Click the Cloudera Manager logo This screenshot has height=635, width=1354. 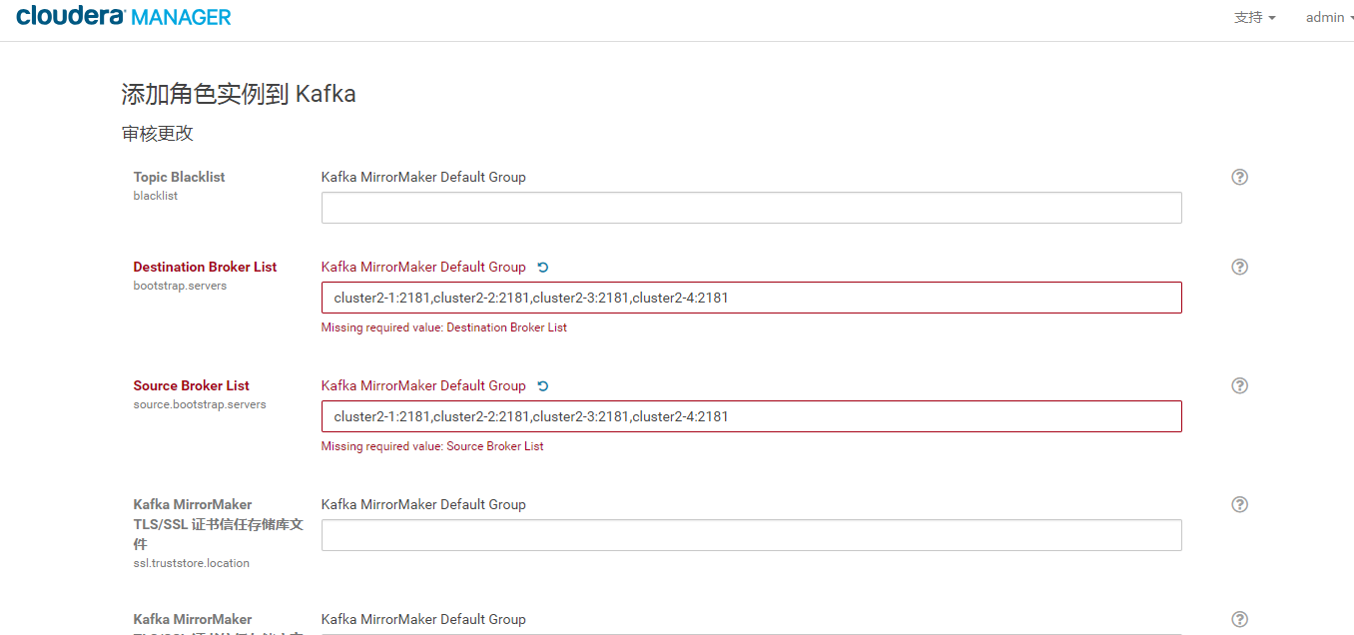[124, 16]
